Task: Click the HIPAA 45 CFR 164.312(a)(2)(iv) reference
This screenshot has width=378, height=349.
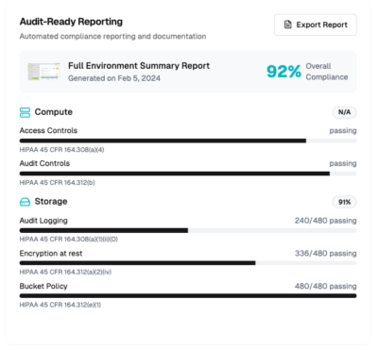Action: [65, 272]
